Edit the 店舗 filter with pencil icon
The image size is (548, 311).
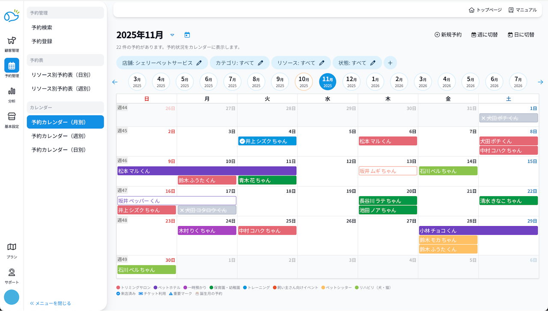[199, 63]
